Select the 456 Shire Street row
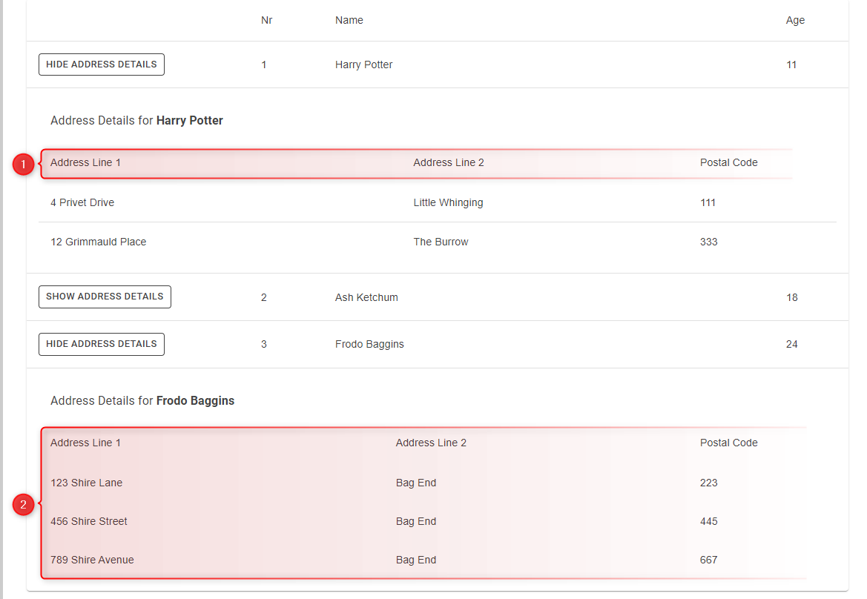 coord(88,521)
